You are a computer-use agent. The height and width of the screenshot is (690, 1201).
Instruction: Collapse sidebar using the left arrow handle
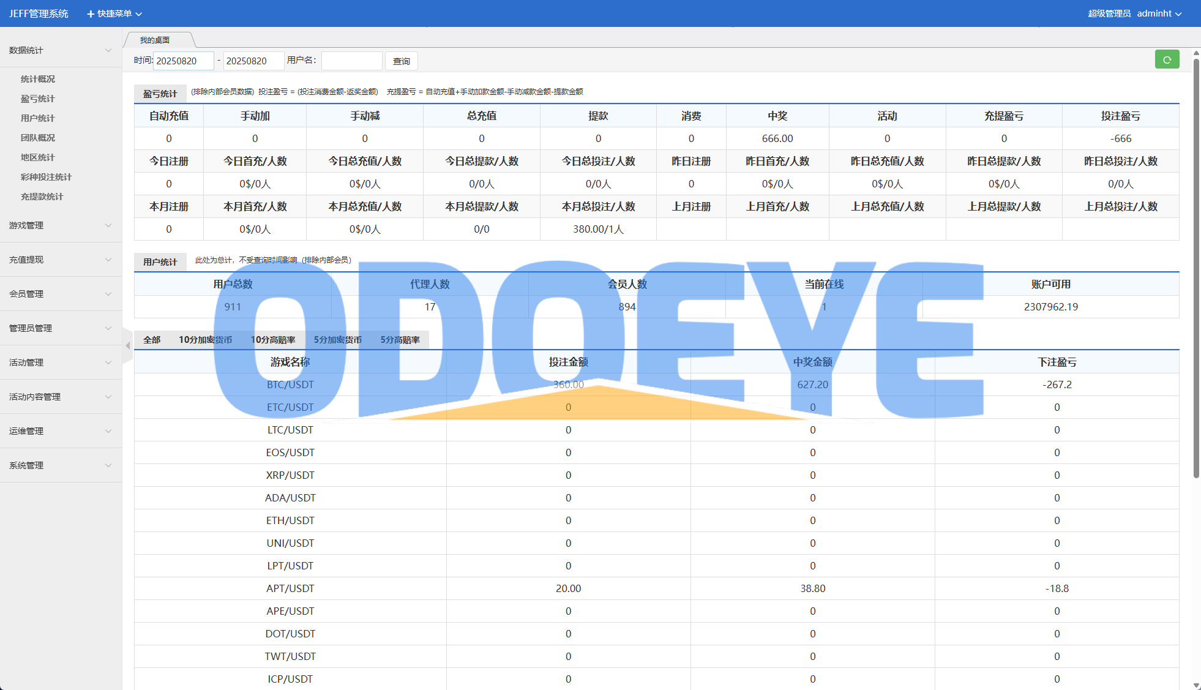click(x=127, y=346)
